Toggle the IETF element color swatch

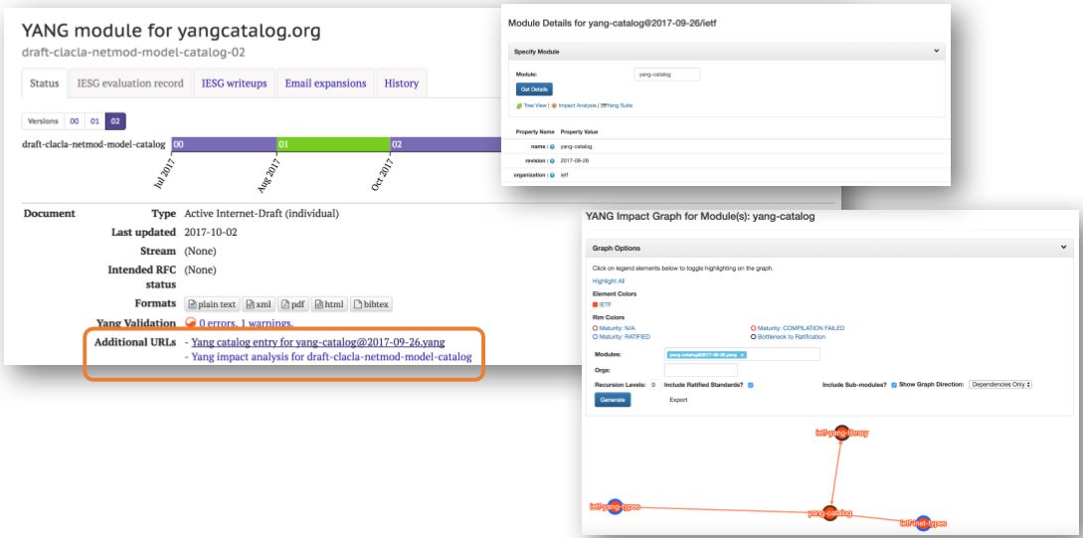click(x=596, y=304)
